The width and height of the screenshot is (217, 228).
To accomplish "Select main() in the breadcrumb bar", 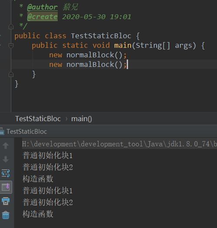I will [x=82, y=119].
